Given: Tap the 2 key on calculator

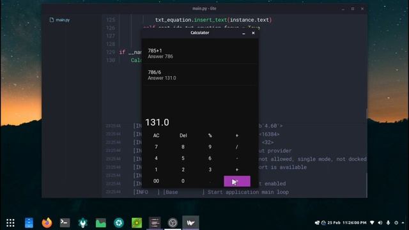Looking at the screenshot, I should pyautogui.click(x=183, y=170).
